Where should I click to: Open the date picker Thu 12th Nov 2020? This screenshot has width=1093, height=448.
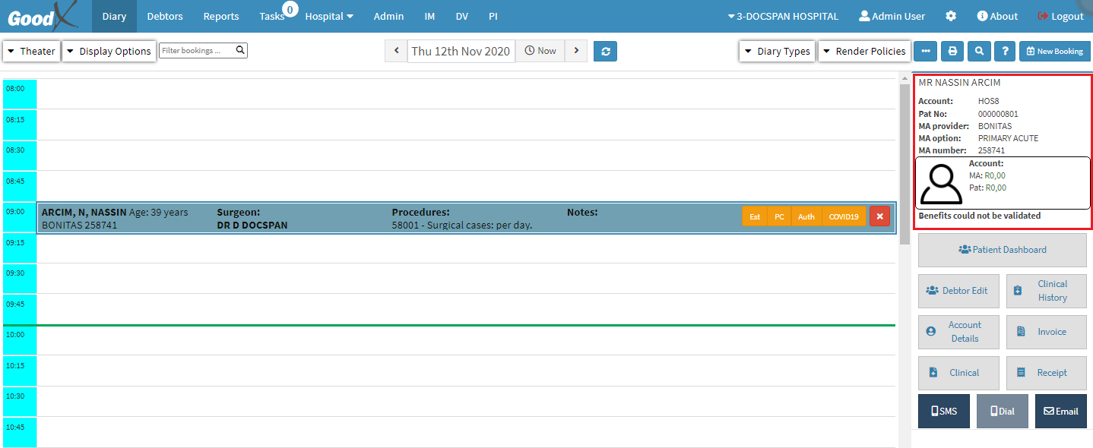coord(461,51)
